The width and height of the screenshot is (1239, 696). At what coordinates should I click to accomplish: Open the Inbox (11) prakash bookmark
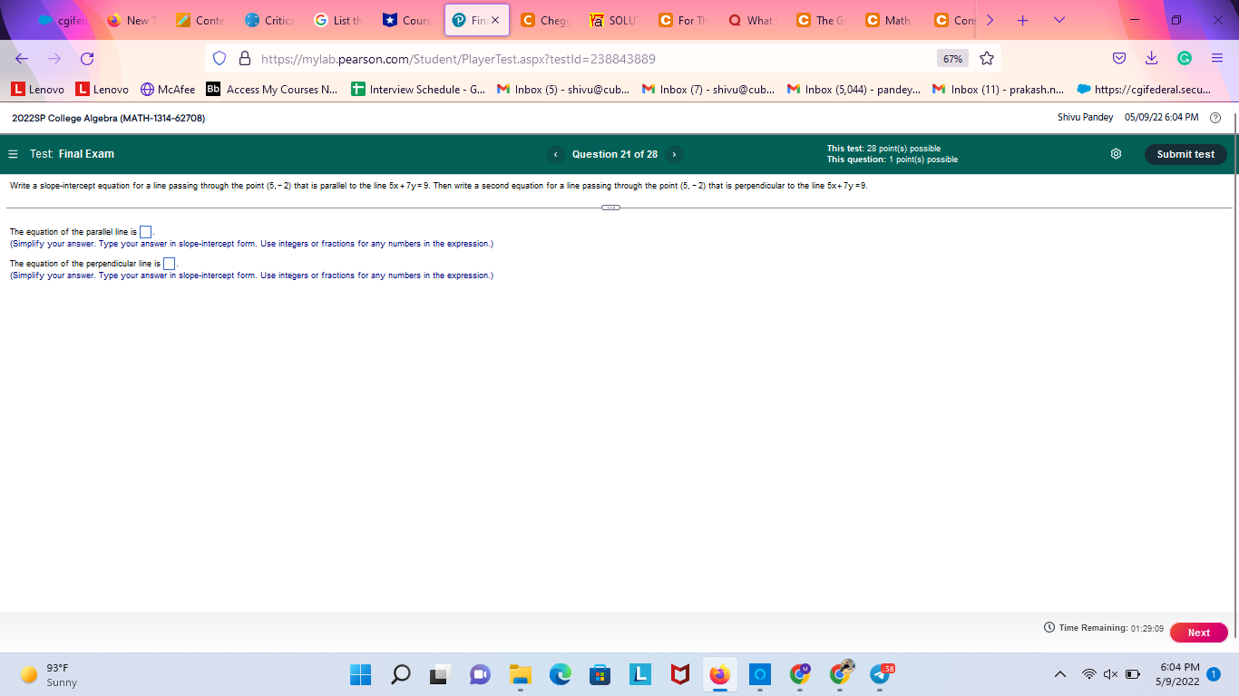click(998, 90)
